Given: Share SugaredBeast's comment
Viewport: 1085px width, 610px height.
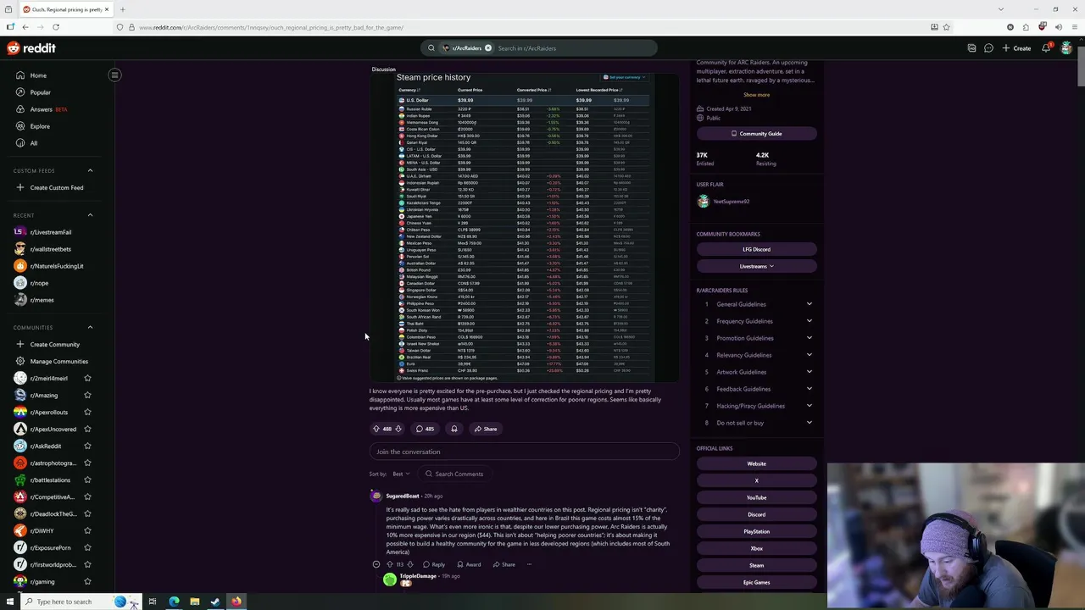Looking at the screenshot, I should (x=504, y=564).
